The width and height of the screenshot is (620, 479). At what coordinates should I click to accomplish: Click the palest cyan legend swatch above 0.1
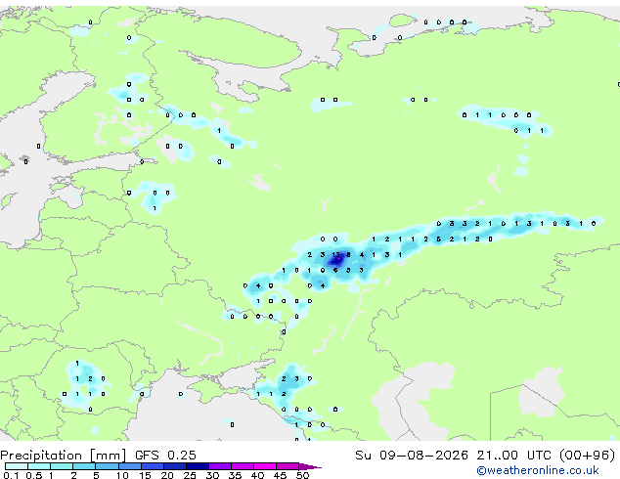(x=17, y=466)
